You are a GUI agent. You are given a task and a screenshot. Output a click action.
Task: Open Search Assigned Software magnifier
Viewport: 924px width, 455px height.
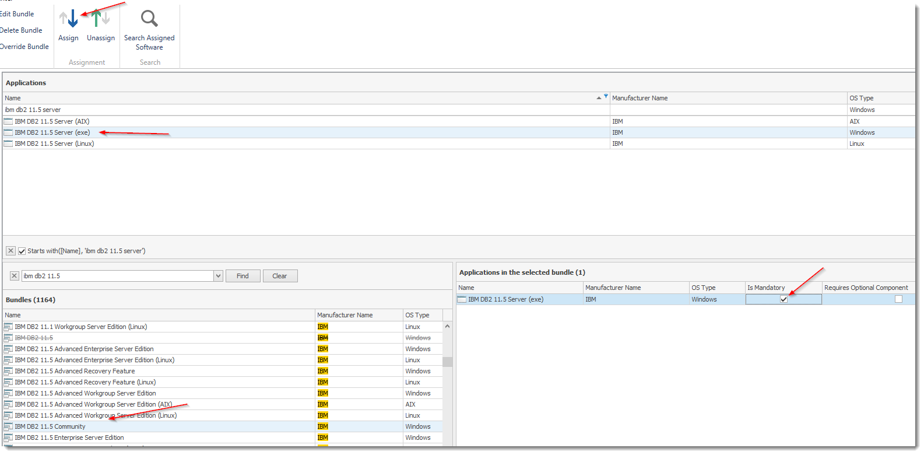coord(149,19)
